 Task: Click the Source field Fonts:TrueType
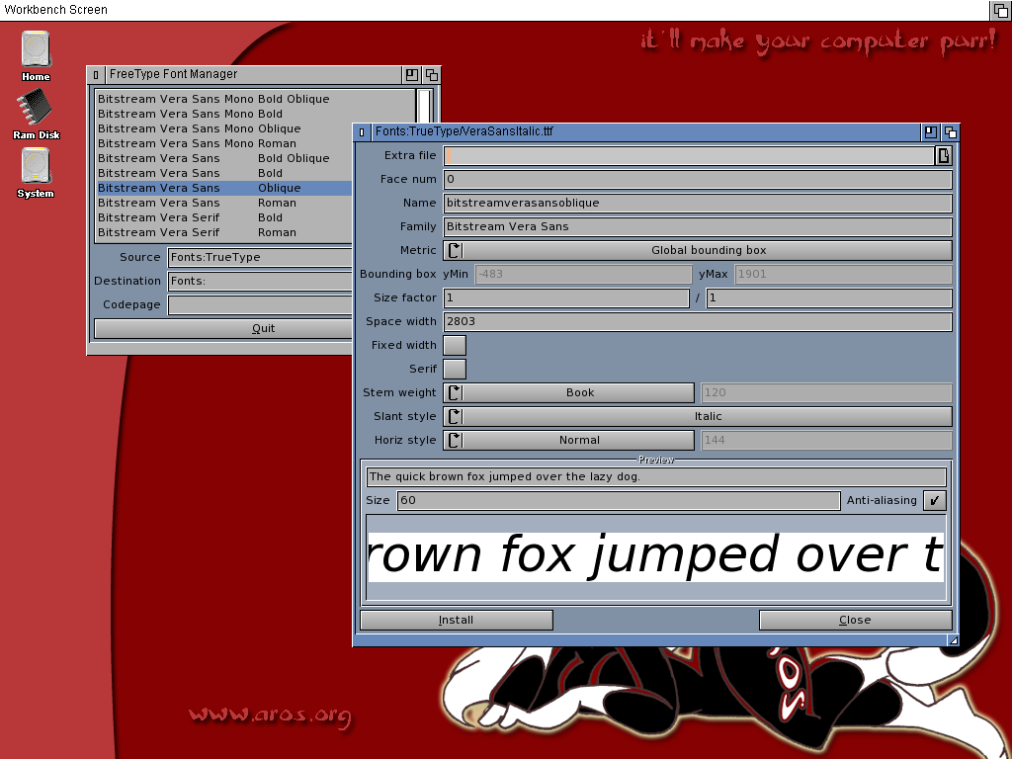point(260,258)
